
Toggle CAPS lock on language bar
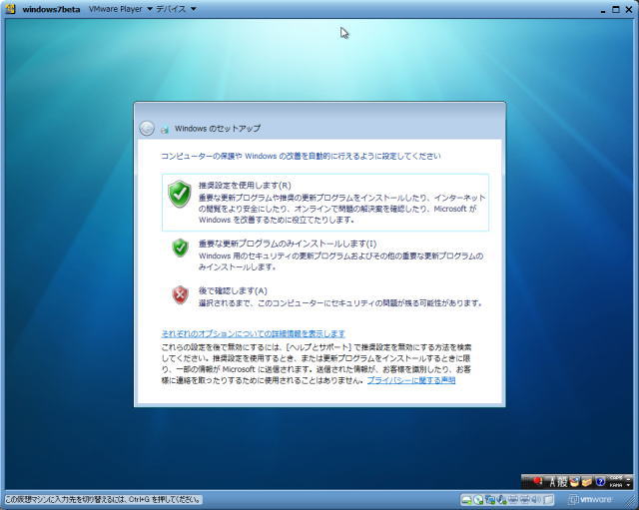point(616,478)
